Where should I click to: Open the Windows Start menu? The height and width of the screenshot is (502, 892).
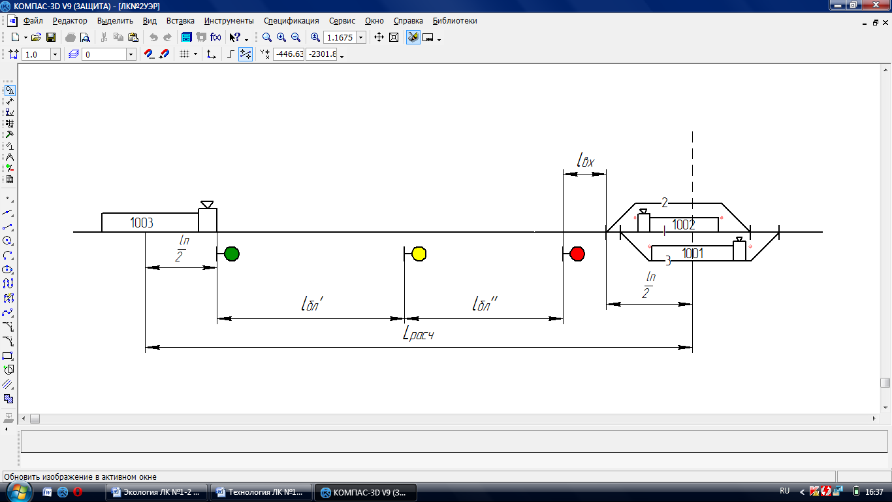20,492
